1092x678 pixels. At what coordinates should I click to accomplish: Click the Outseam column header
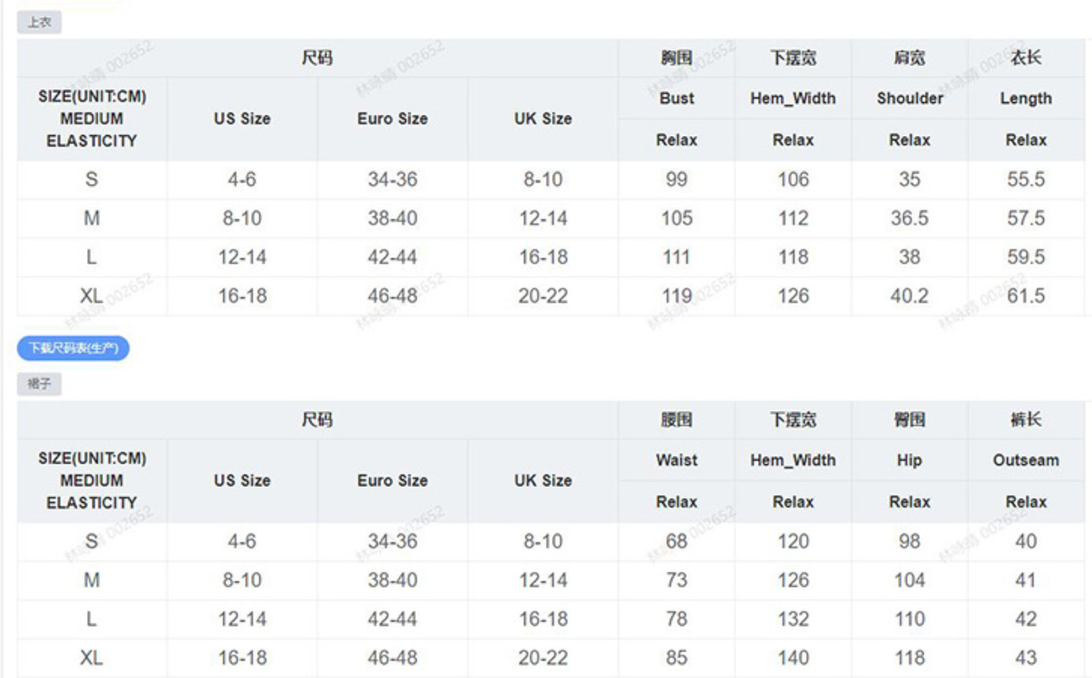pos(1025,460)
